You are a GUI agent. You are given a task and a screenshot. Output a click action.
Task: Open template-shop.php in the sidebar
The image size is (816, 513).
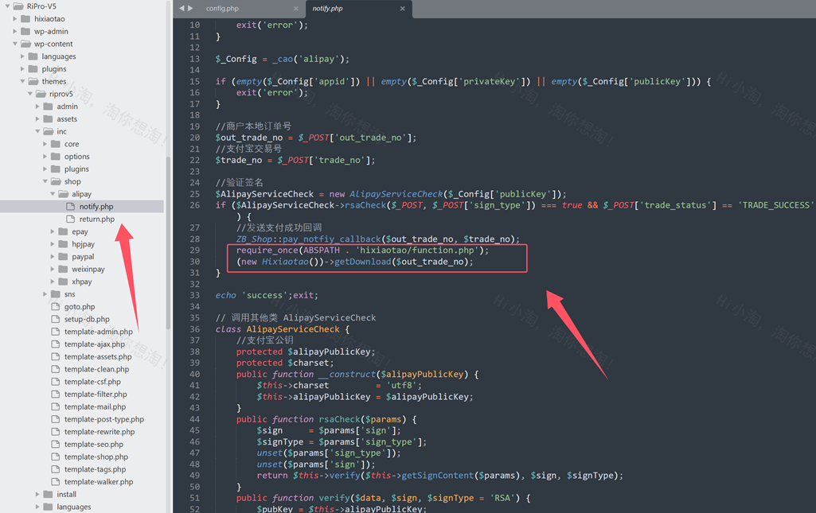click(96, 457)
